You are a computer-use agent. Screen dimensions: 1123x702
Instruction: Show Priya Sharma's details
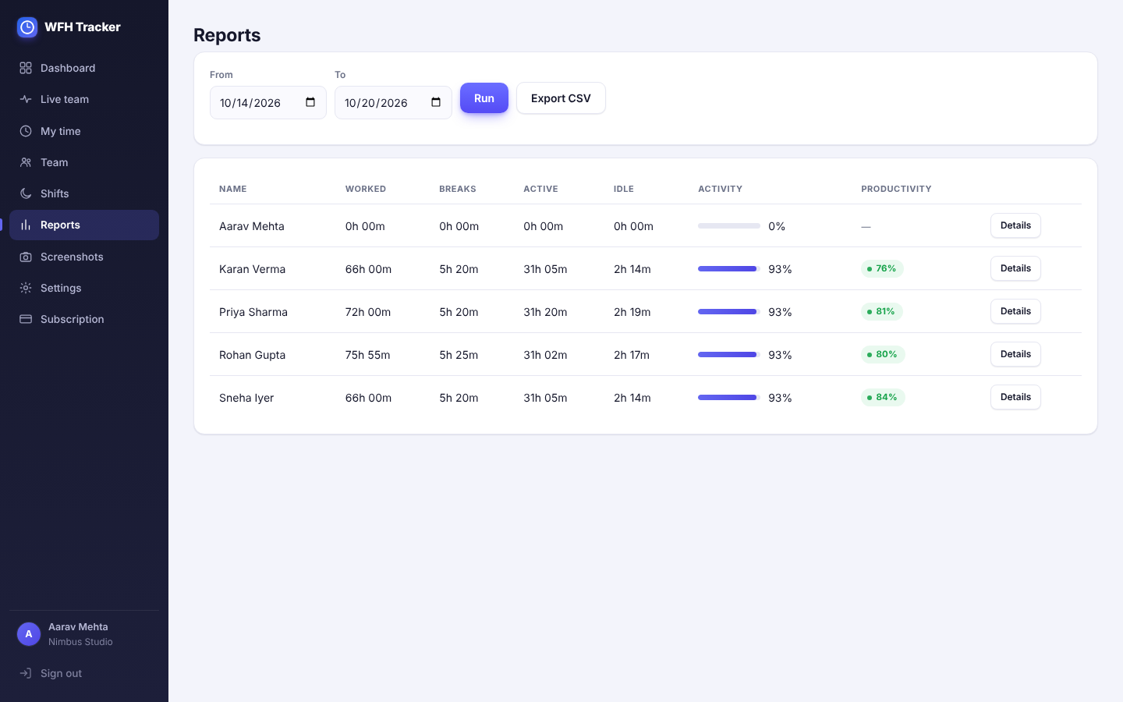(x=1015, y=311)
